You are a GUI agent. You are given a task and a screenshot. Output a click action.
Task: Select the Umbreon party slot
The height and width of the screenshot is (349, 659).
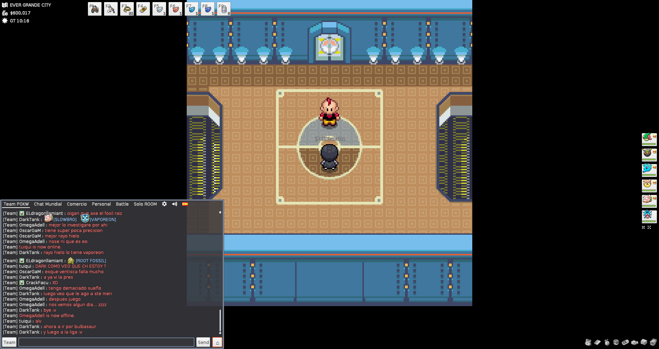(649, 155)
